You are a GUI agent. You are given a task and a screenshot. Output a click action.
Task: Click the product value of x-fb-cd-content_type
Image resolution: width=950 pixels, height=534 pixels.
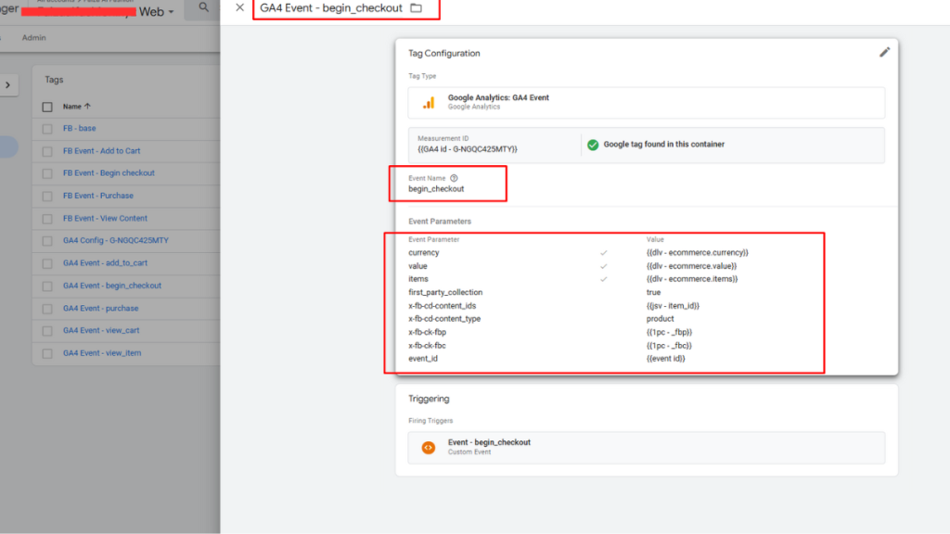point(660,319)
